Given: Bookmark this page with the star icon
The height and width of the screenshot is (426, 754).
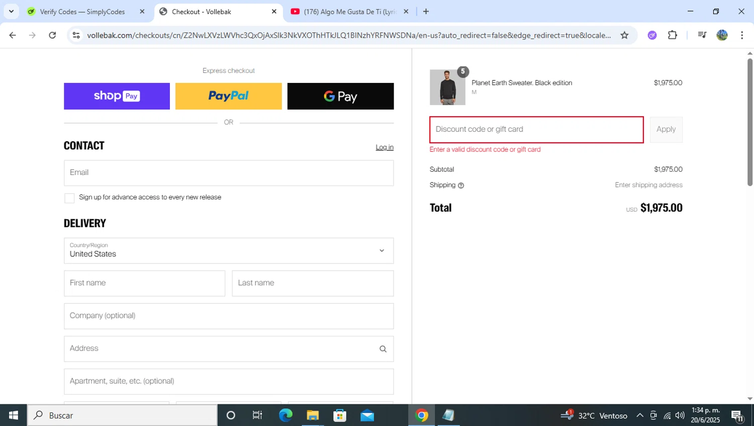Looking at the screenshot, I should (624, 35).
